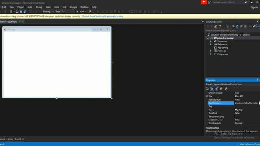The height and width of the screenshot is (146, 260).
Task: Click the Refresh icon in Solution Explorer
Action: [237, 26]
